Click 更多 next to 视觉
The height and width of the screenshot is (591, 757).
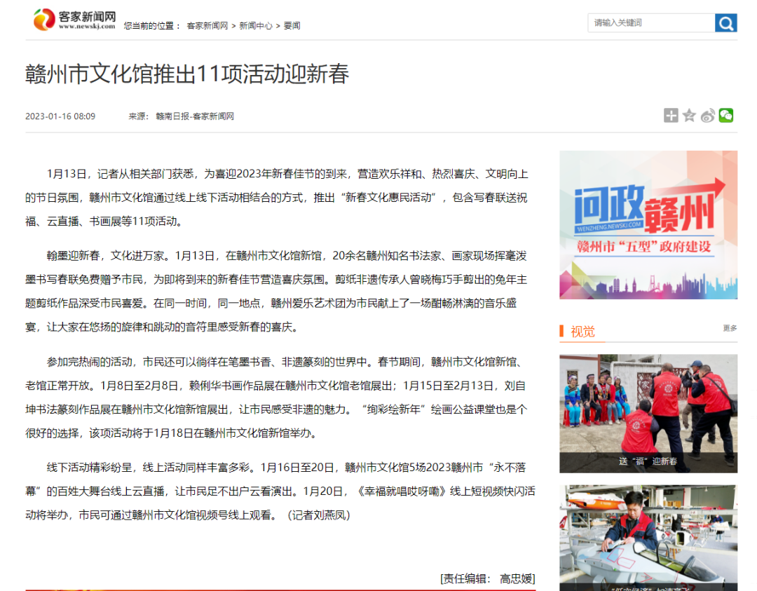tap(730, 328)
